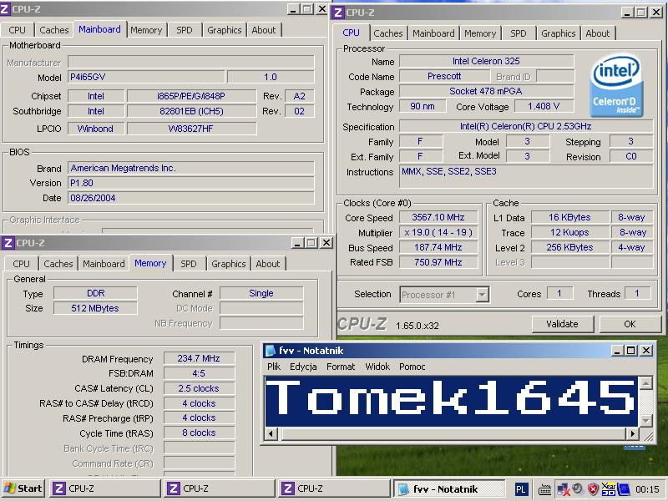The height and width of the screenshot is (501, 668).
Task: Open the Pomoc menu in Notatnik
Action: coord(412,367)
